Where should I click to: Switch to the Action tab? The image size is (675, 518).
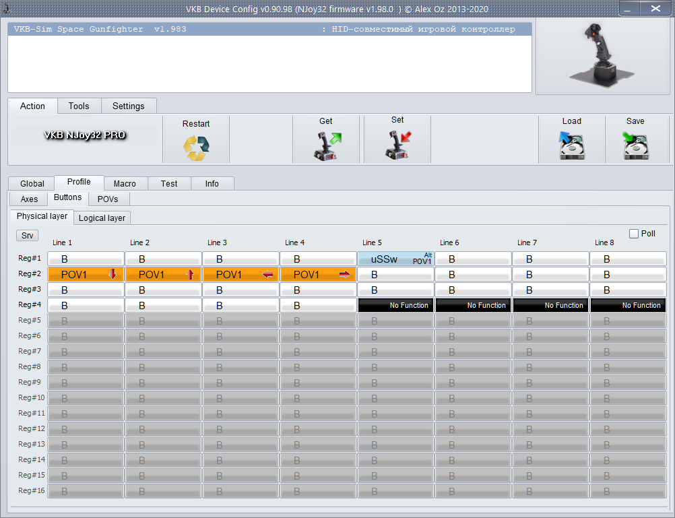coord(32,106)
